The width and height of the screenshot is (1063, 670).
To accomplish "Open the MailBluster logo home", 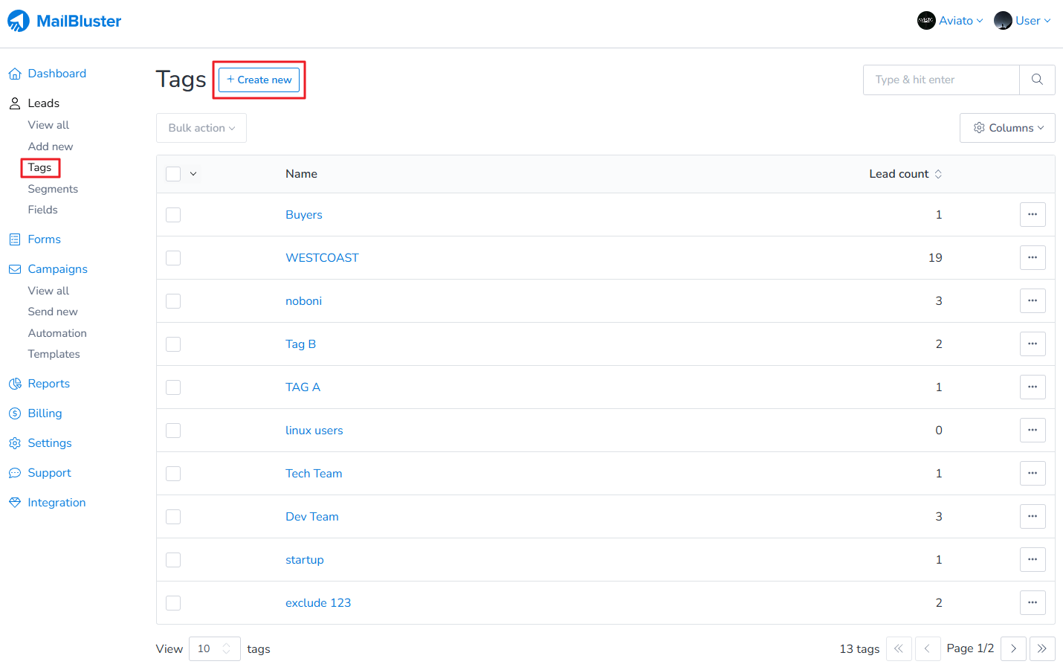I will (x=65, y=21).
